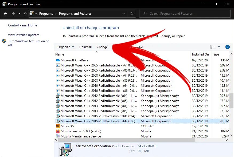Image resolution: width=234 pixels, height=158 pixels.
Task: Click Programs and Features breadcrumb
Action: click(x=75, y=14)
